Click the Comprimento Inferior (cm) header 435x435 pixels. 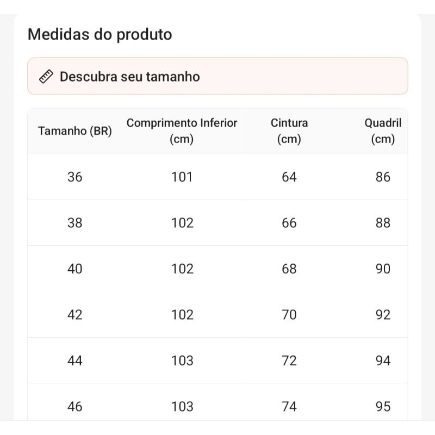[x=182, y=131]
